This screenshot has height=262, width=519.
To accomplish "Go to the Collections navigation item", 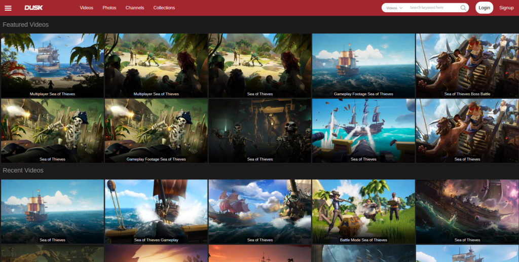I will point(164,8).
